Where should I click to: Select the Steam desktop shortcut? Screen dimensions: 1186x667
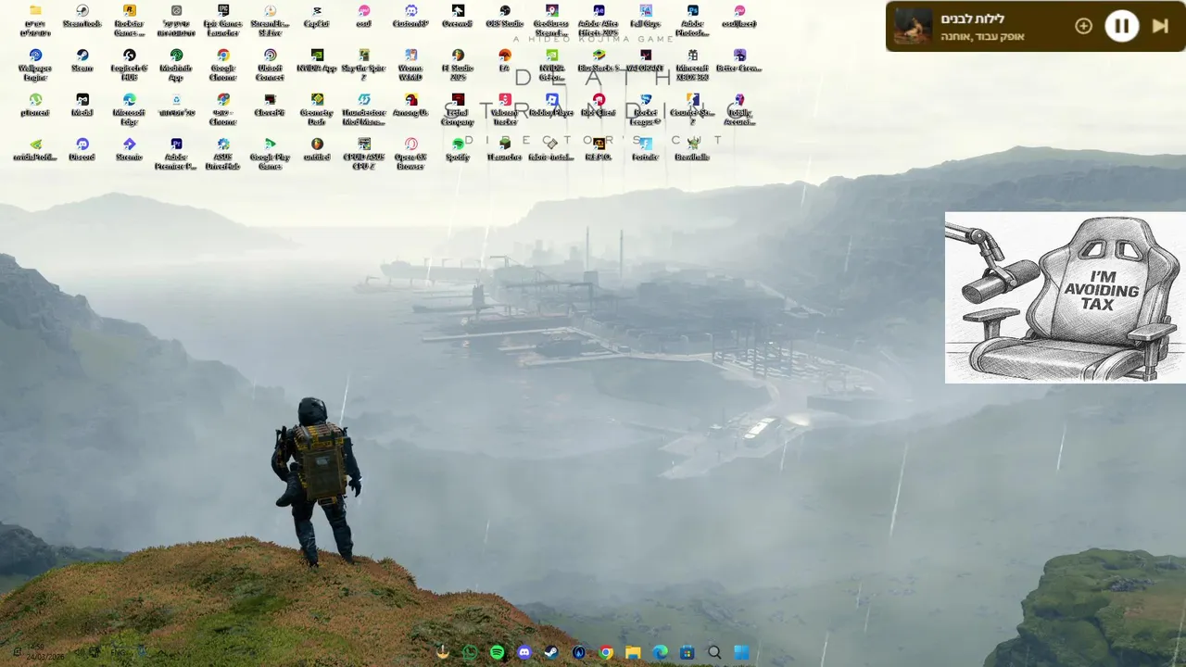(x=82, y=61)
